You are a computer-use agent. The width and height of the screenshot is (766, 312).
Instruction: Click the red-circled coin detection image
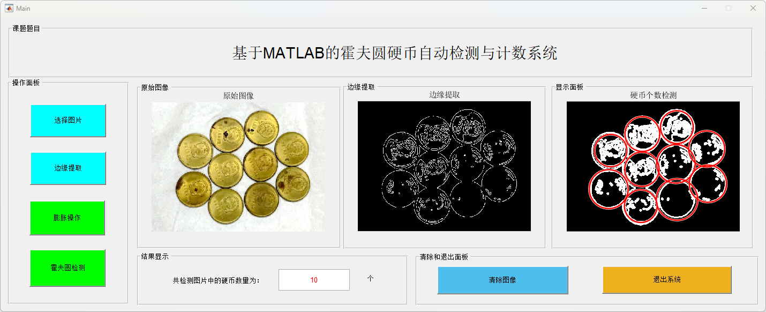point(653,166)
